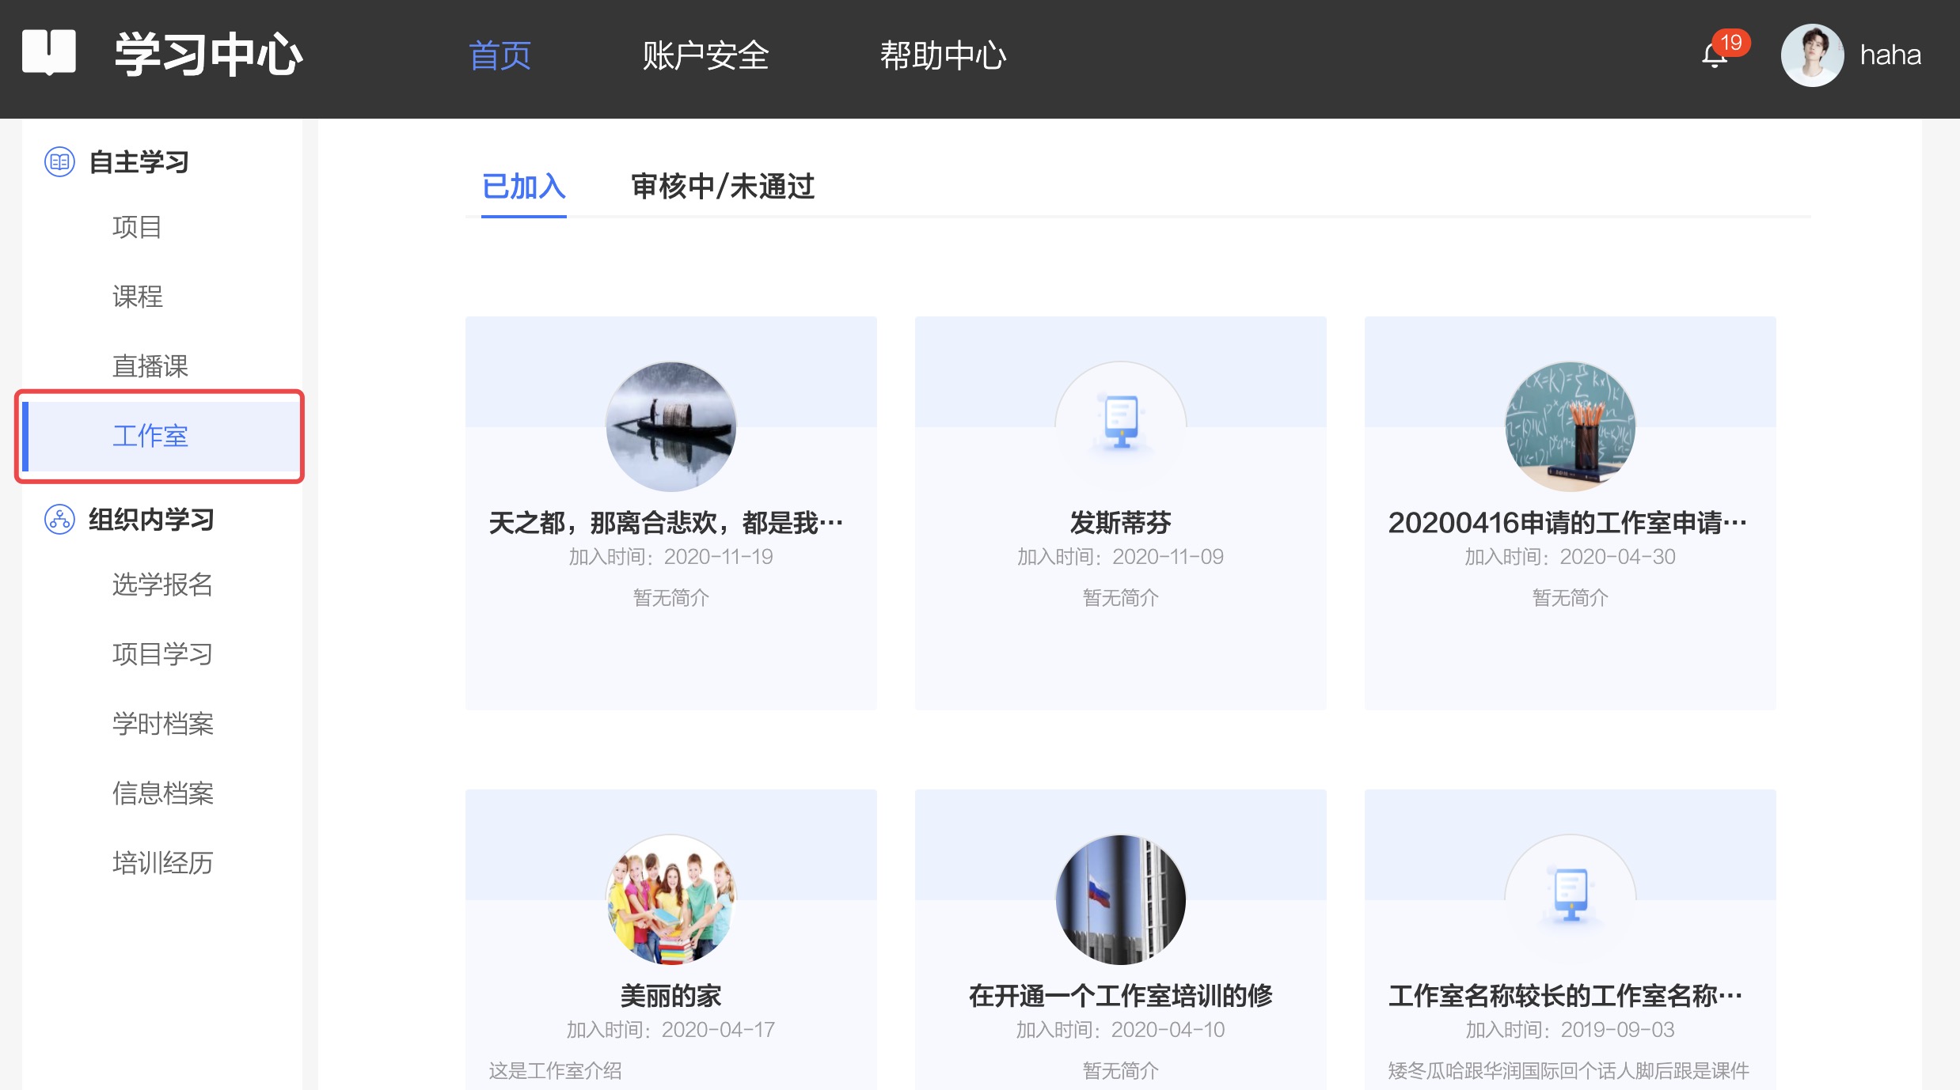Image resolution: width=1960 pixels, height=1090 pixels.
Task: Click 在开通一个工作室培训的修 studio title
Action: [x=1121, y=996]
